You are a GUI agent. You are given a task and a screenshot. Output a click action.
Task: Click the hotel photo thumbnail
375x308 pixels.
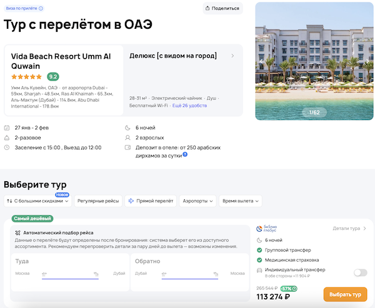tap(314, 61)
